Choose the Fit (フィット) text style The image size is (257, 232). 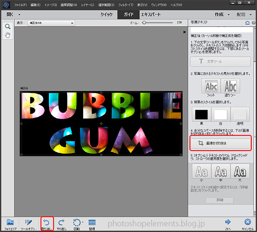(211, 86)
